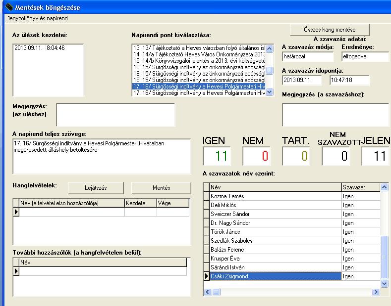Viewport: 391px width, 306px height.
Task: Click the Kezdete column header in recordings table
Action: coord(141,203)
